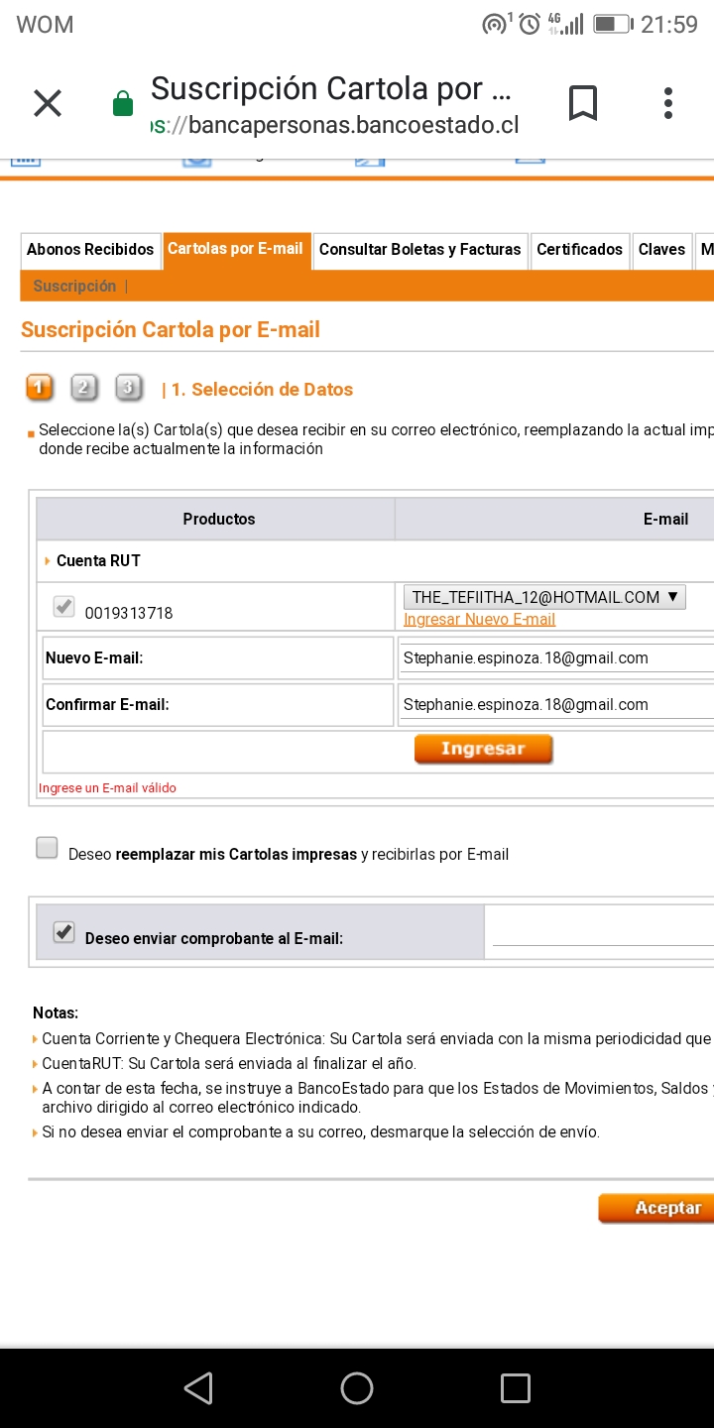Close the browser tab with X icon
714x1428 pixels.
click(x=48, y=103)
